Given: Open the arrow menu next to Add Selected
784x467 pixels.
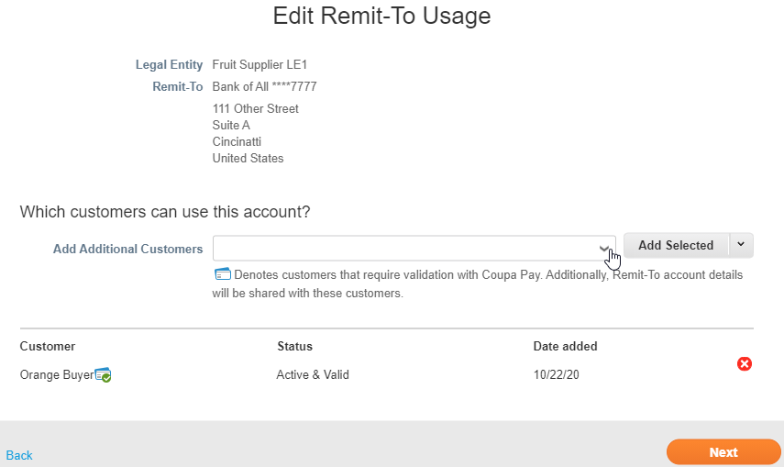Looking at the screenshot, I should pos(741,245).
